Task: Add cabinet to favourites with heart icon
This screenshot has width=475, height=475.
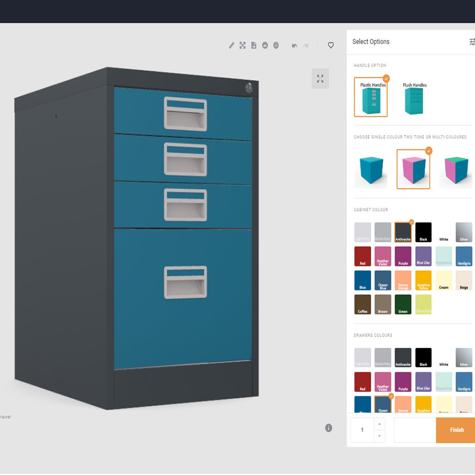Action: point(331,46)
